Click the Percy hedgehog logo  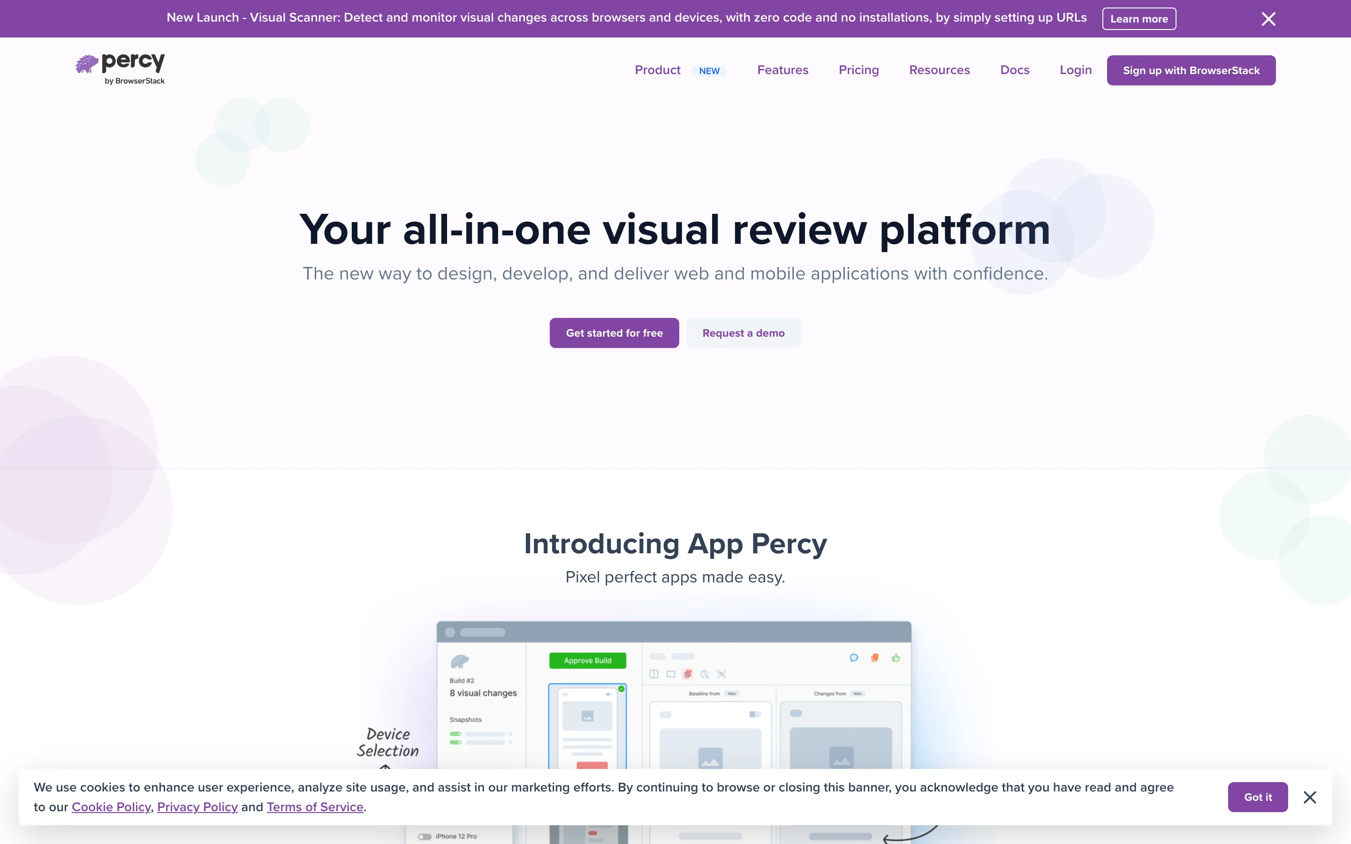point(87,64)
